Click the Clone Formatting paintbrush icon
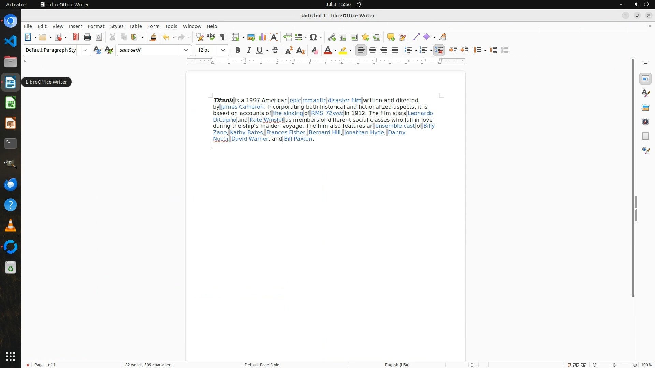655x368 pixels. [x=153, y=37]
